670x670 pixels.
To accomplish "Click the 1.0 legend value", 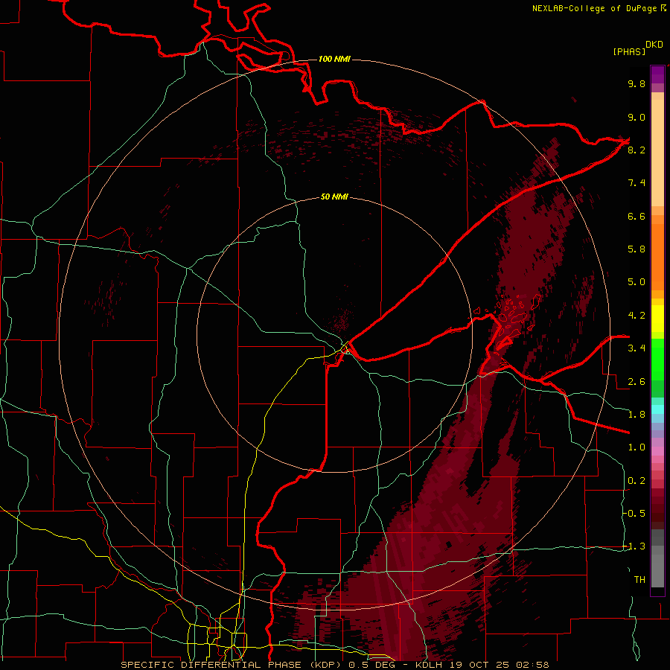I will (636, 447).
